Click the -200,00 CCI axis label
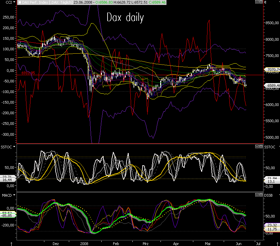This screenshot has width=280, height=246. (8, 113)
